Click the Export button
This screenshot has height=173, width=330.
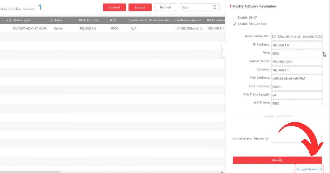coord(140,7)
